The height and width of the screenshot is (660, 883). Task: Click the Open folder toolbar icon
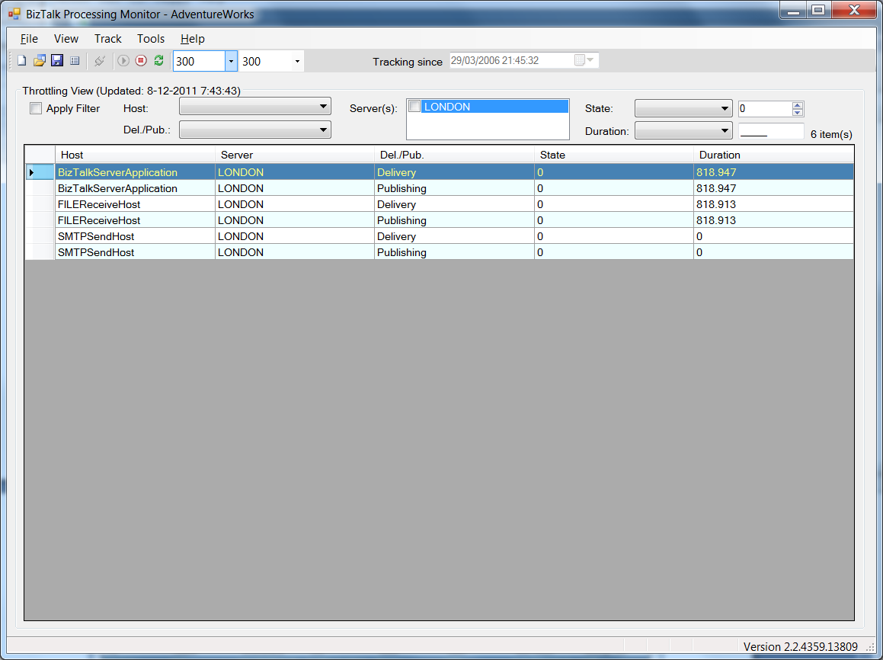39,61
